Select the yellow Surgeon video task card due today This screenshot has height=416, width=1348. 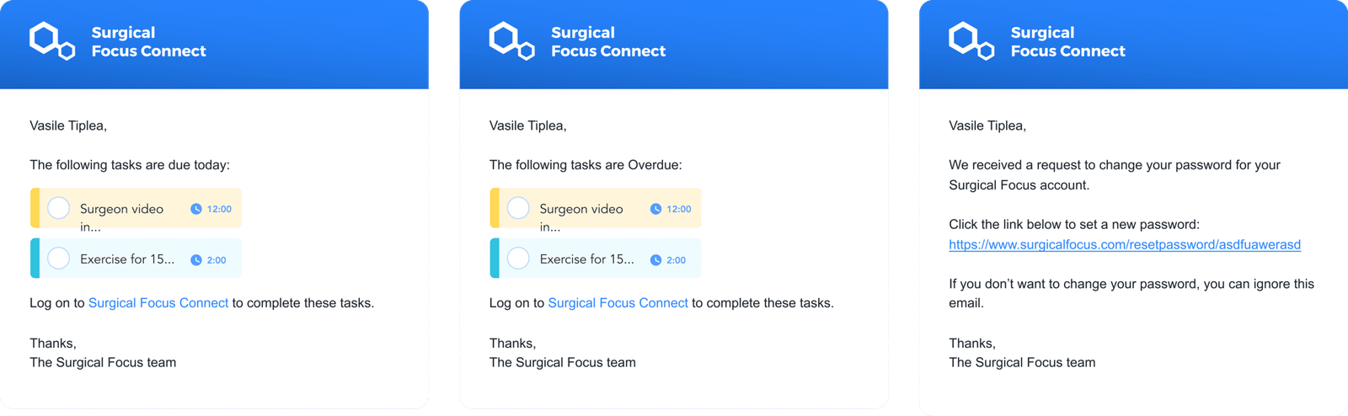pos(136,208)
